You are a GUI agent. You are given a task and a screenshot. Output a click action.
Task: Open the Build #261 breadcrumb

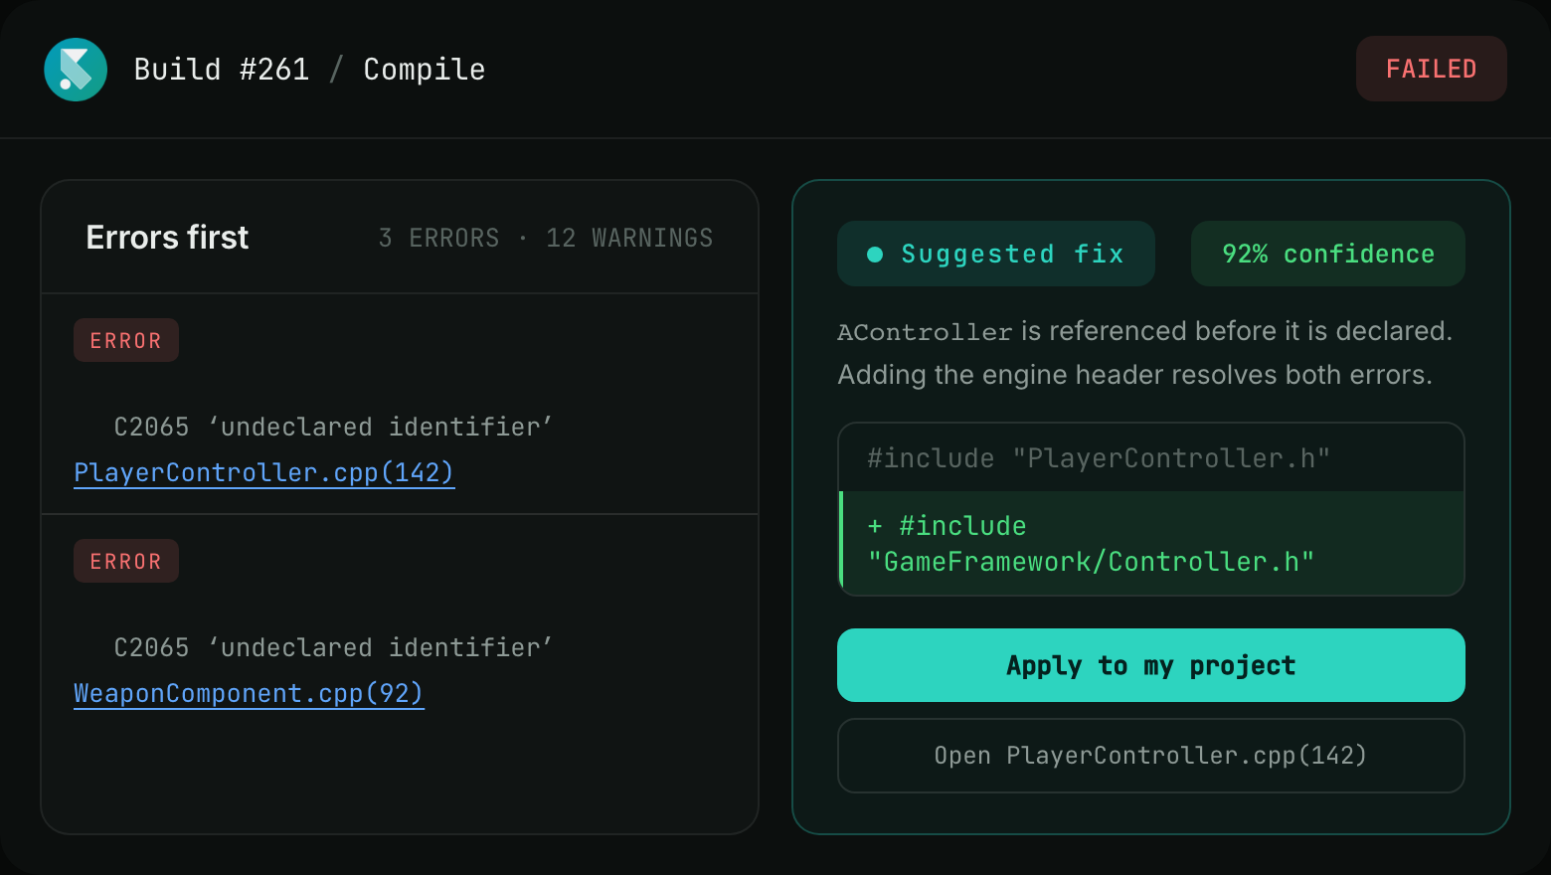[x=222, y=70]
